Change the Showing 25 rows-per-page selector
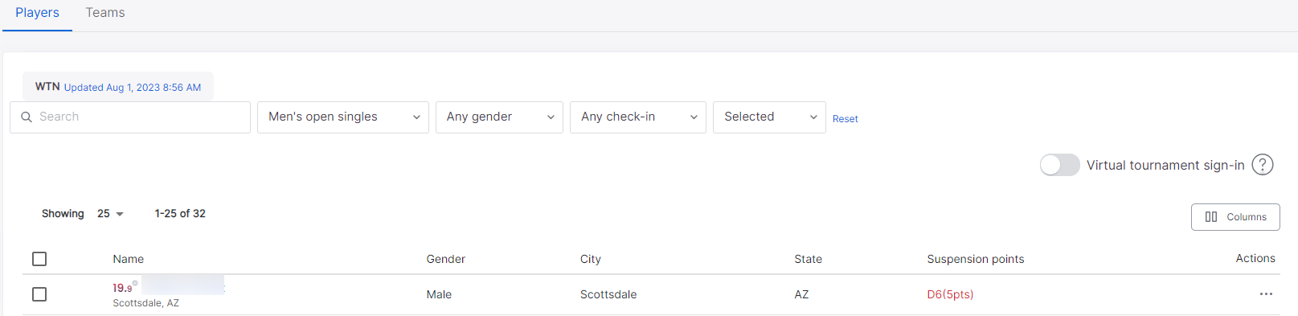 110,214
